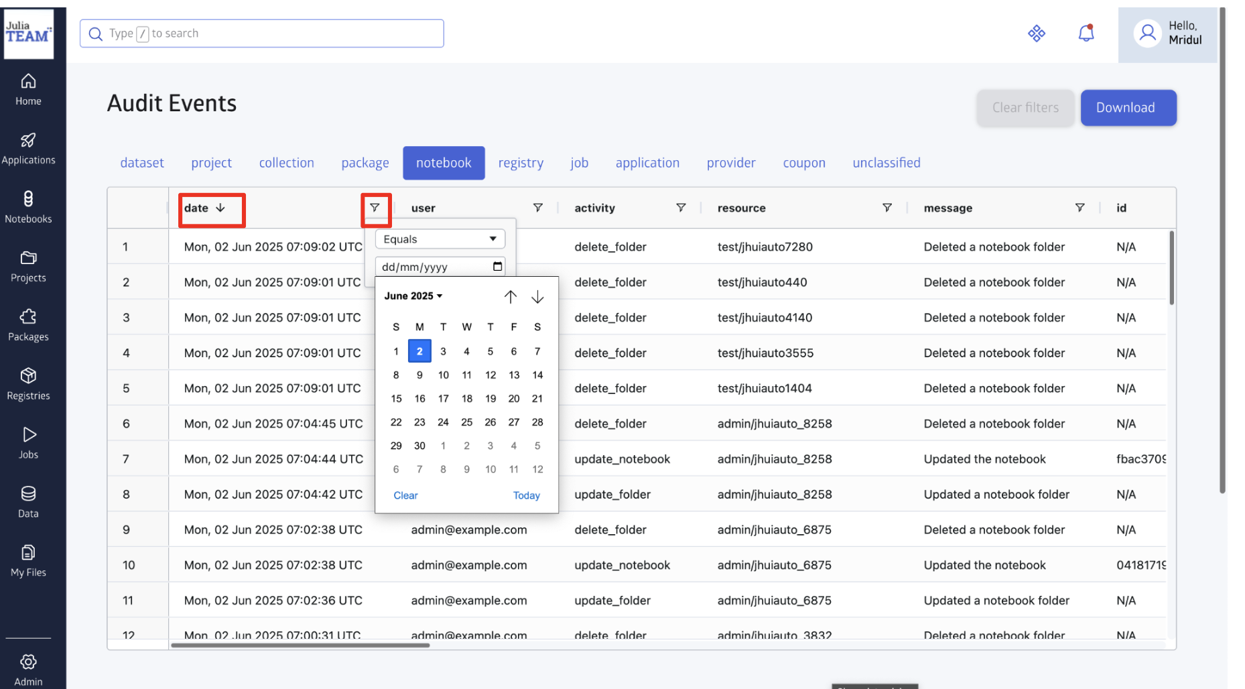The image size is (1245, 689).
Task: Click the horizontal table scrollbar
Action: (x=300, y=645)
